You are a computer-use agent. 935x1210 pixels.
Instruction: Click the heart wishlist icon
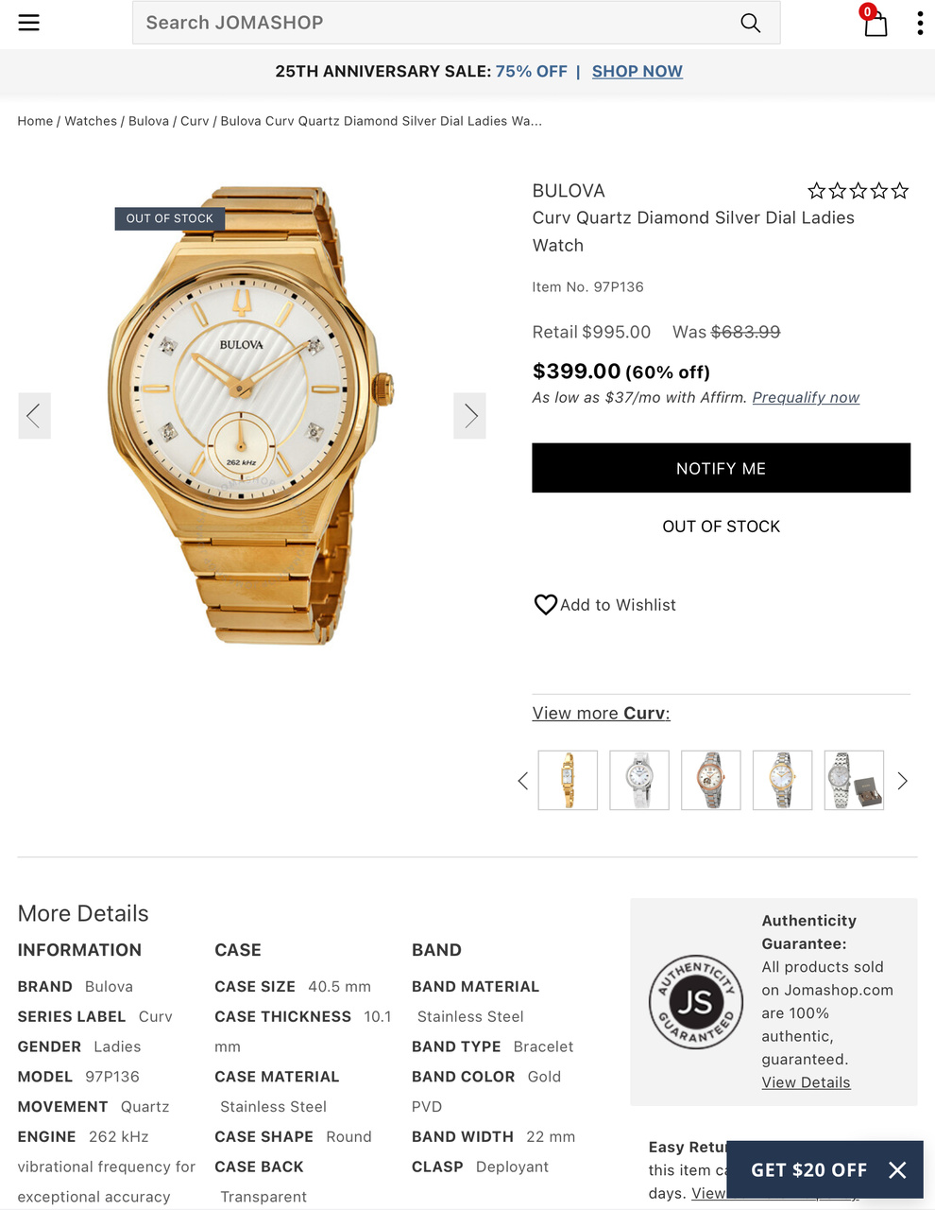point(546,604)
